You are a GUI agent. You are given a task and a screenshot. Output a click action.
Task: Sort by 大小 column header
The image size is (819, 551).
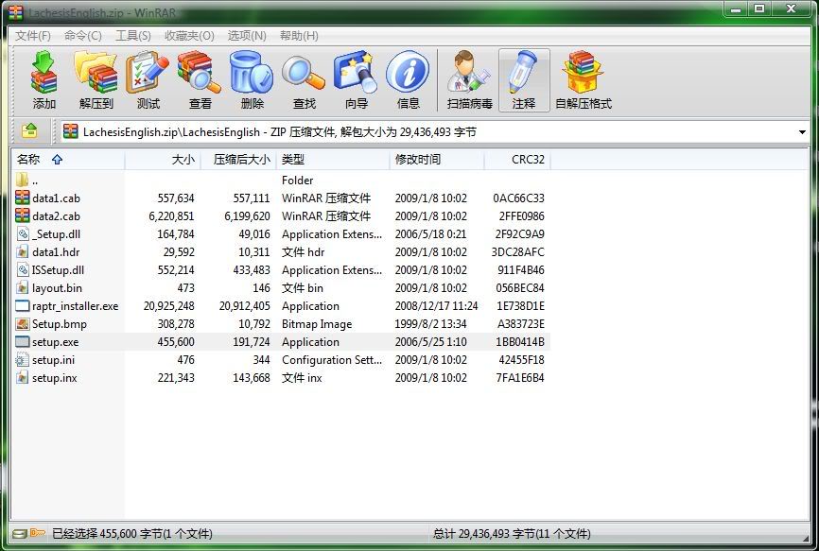163,159
